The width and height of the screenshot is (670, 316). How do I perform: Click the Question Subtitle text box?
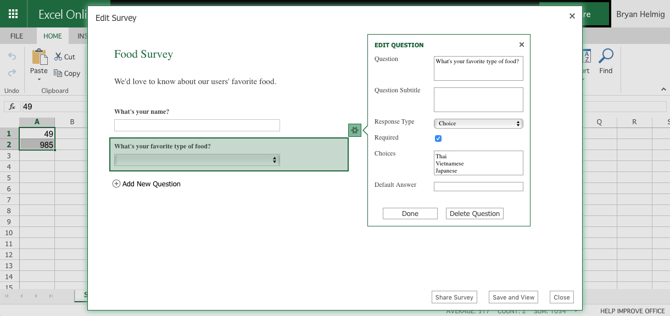478,99
